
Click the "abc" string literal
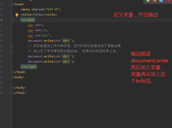(x=45, y=35)
